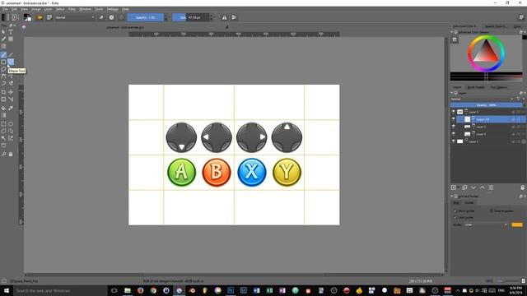The image size is (527, 296).
Task: Select the Elliptical Selection tool
Action: point(11,124)
